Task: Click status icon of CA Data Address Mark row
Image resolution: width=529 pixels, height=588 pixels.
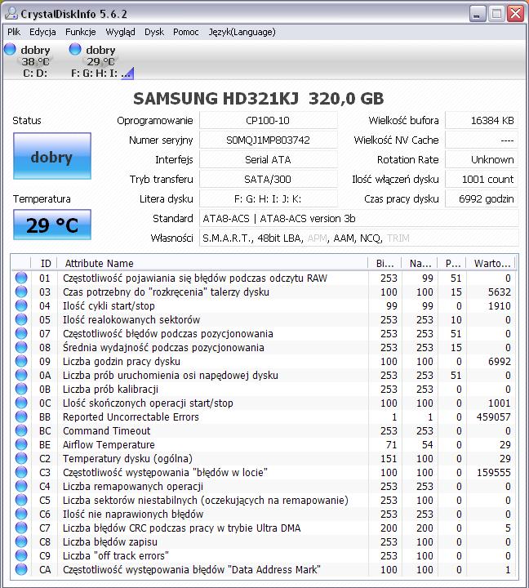Action: click(x=21, y=569)
